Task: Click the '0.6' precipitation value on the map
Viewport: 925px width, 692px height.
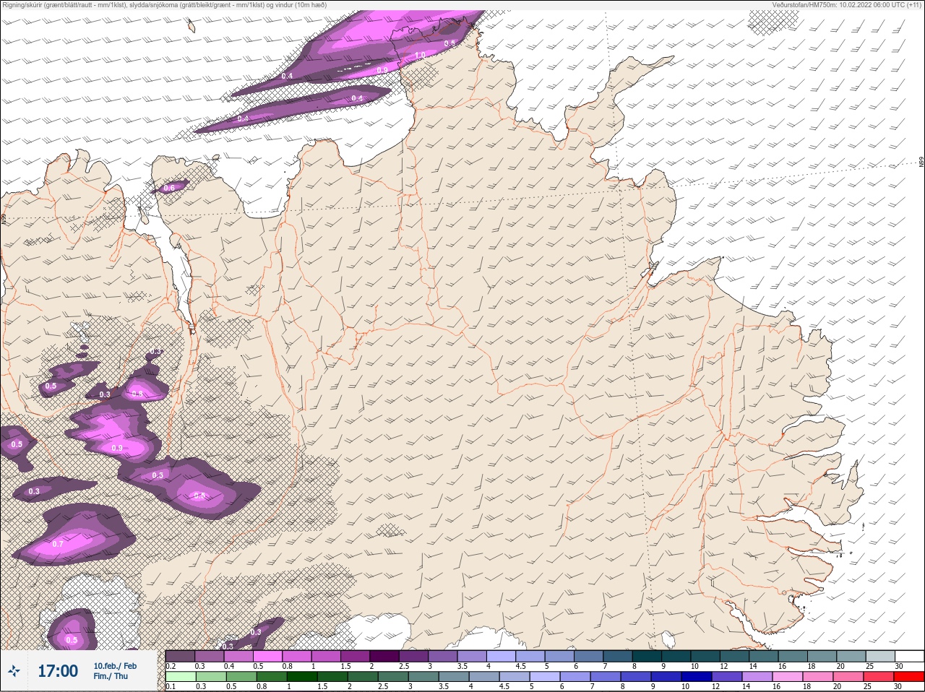Action: [x=169, y=188]
